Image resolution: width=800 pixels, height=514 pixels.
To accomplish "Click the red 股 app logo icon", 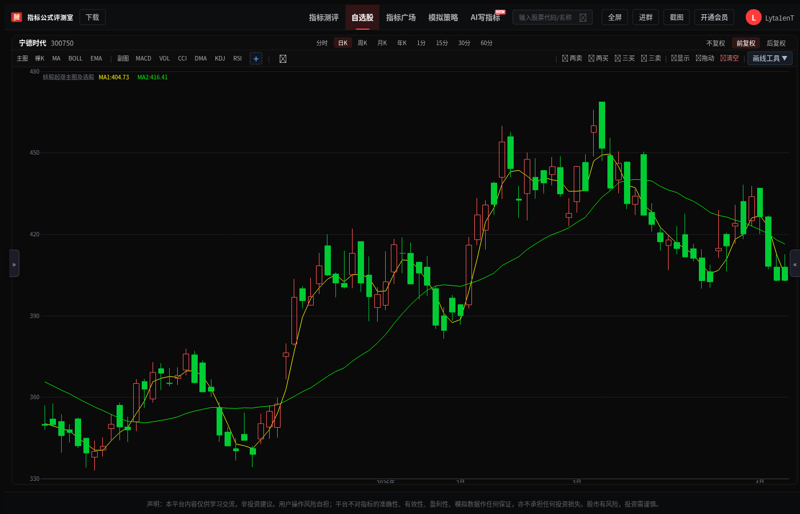I will 17,17.
